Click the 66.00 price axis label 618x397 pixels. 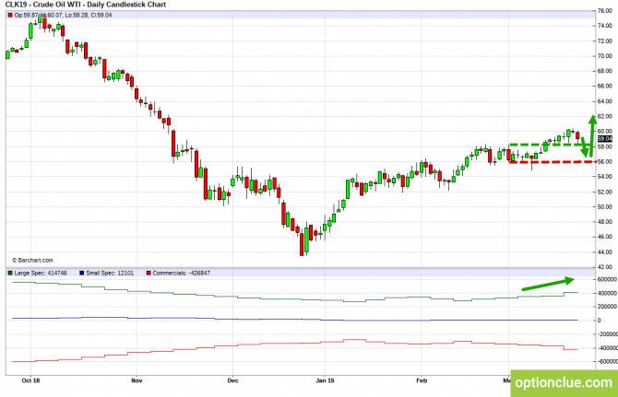[604, 86]
